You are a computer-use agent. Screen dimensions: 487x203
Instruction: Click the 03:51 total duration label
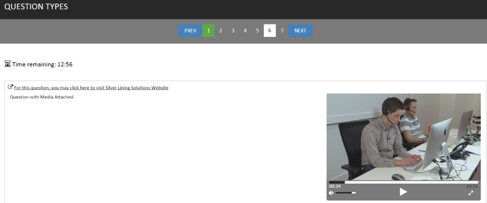(x=472, y=186)
